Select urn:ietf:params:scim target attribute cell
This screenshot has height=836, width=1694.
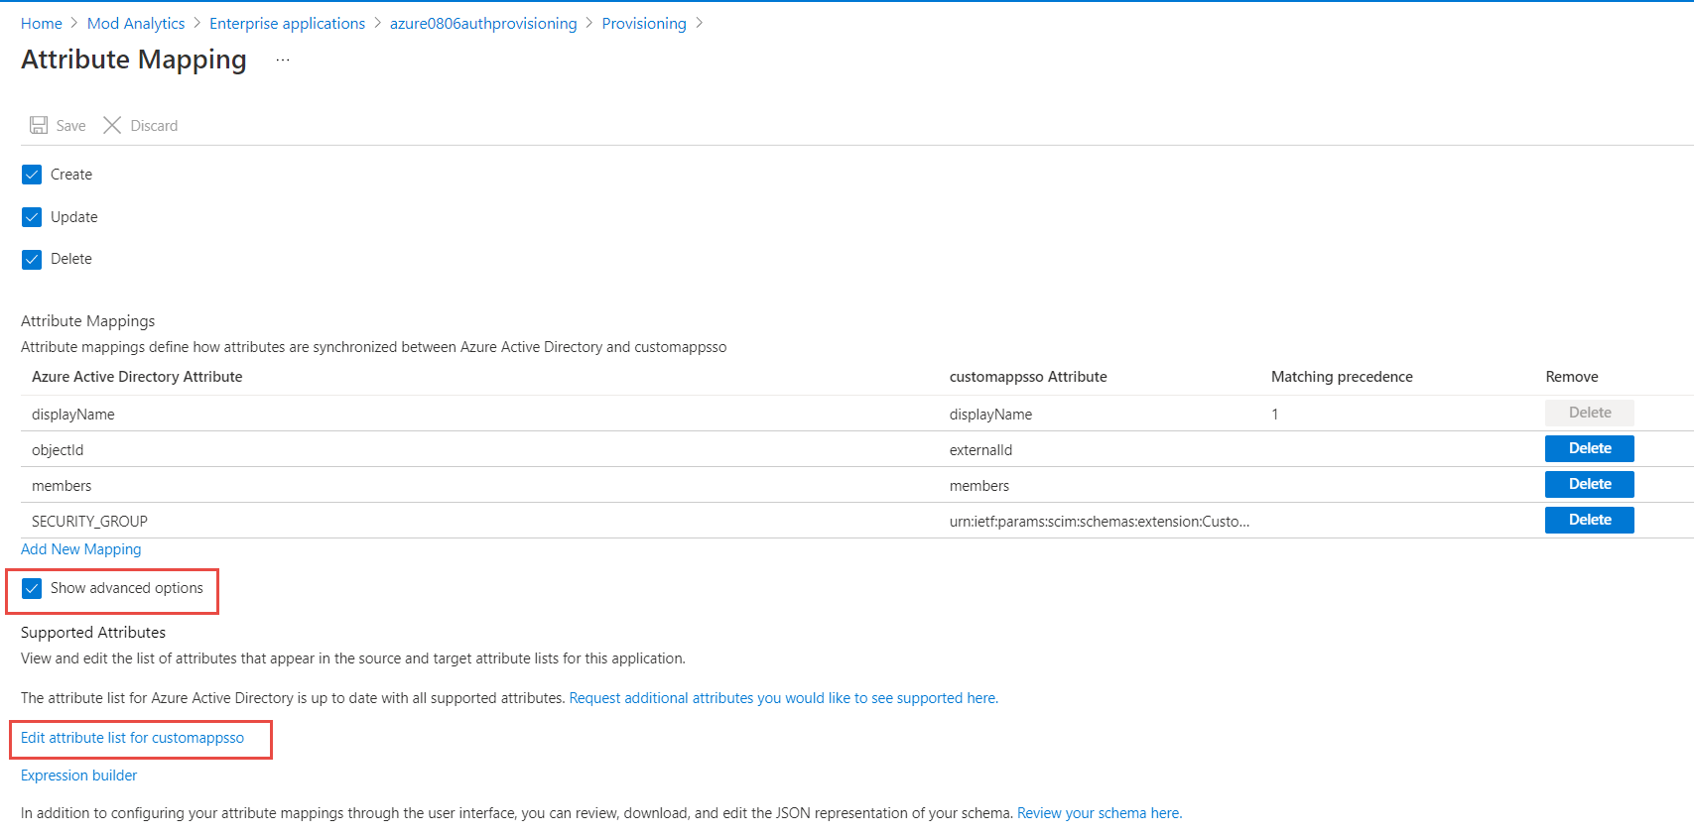click(1100, 522)
